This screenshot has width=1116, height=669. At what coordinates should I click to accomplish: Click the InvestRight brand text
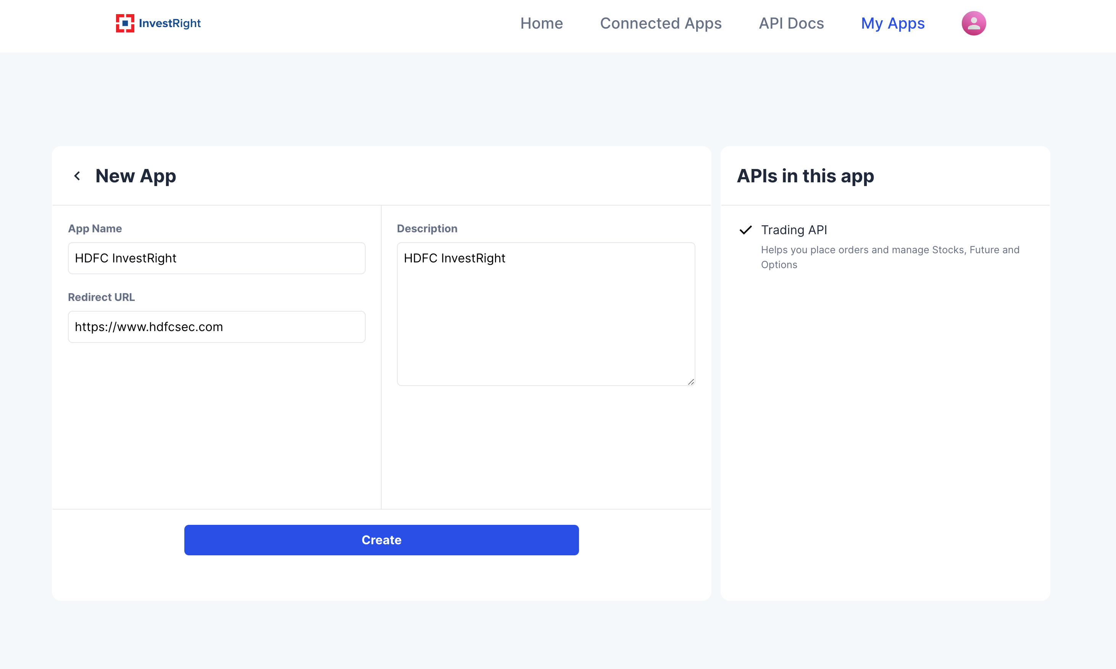tap(169, 23)
